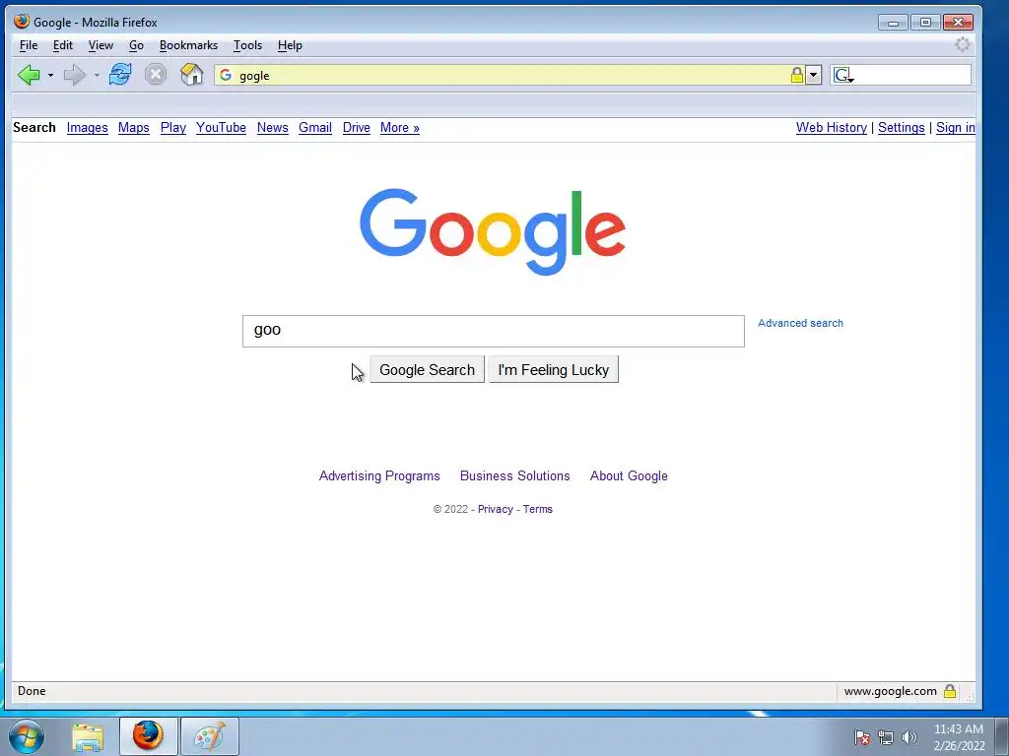
Task: Expand the Back button history dropdown arrow
Action: click(50, 75)
